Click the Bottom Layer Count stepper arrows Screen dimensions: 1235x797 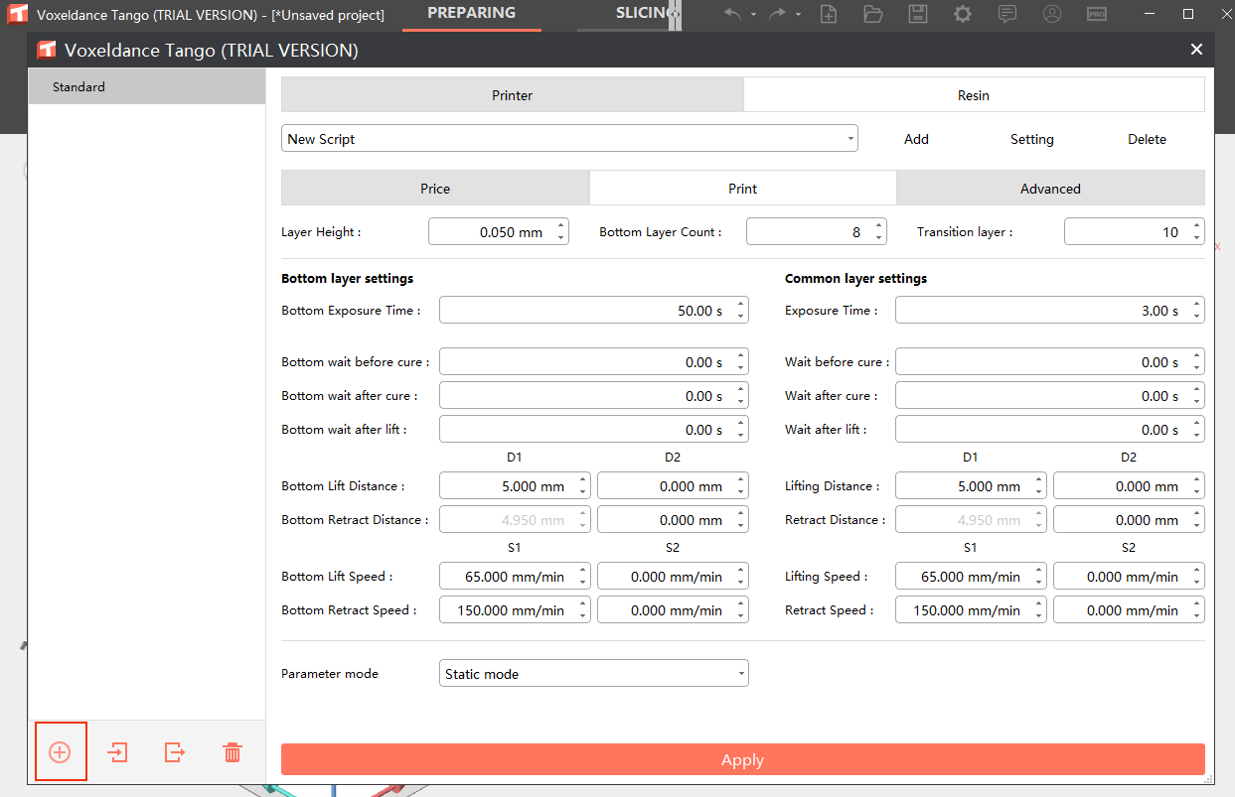click(879, 232)
